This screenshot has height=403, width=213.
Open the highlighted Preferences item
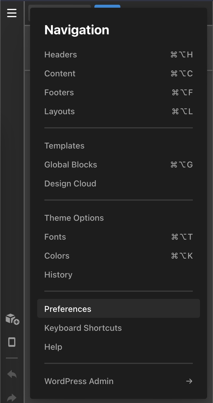[119, 308]
